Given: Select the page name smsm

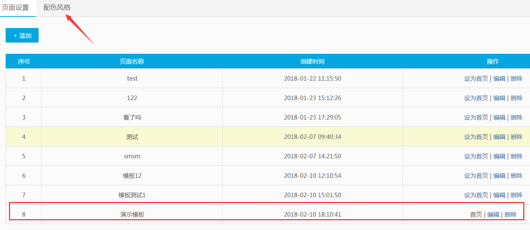Looking at the screenshot, I should (x=132, y=156).
